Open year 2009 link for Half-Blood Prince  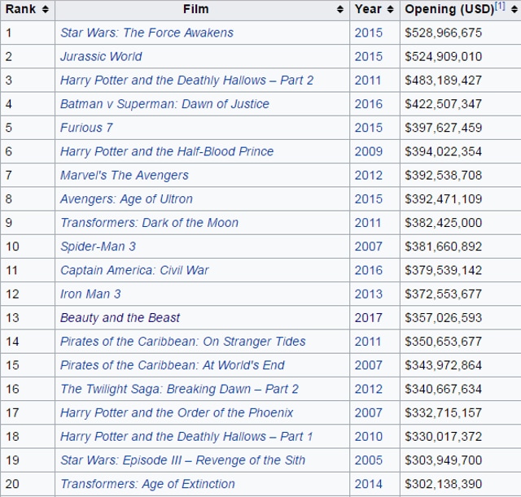[368, 151]
